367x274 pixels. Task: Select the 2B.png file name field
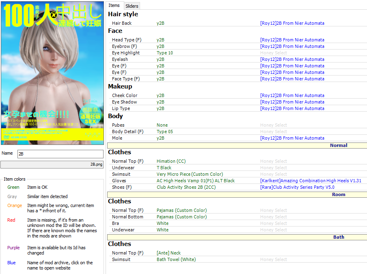click(52, 164)
